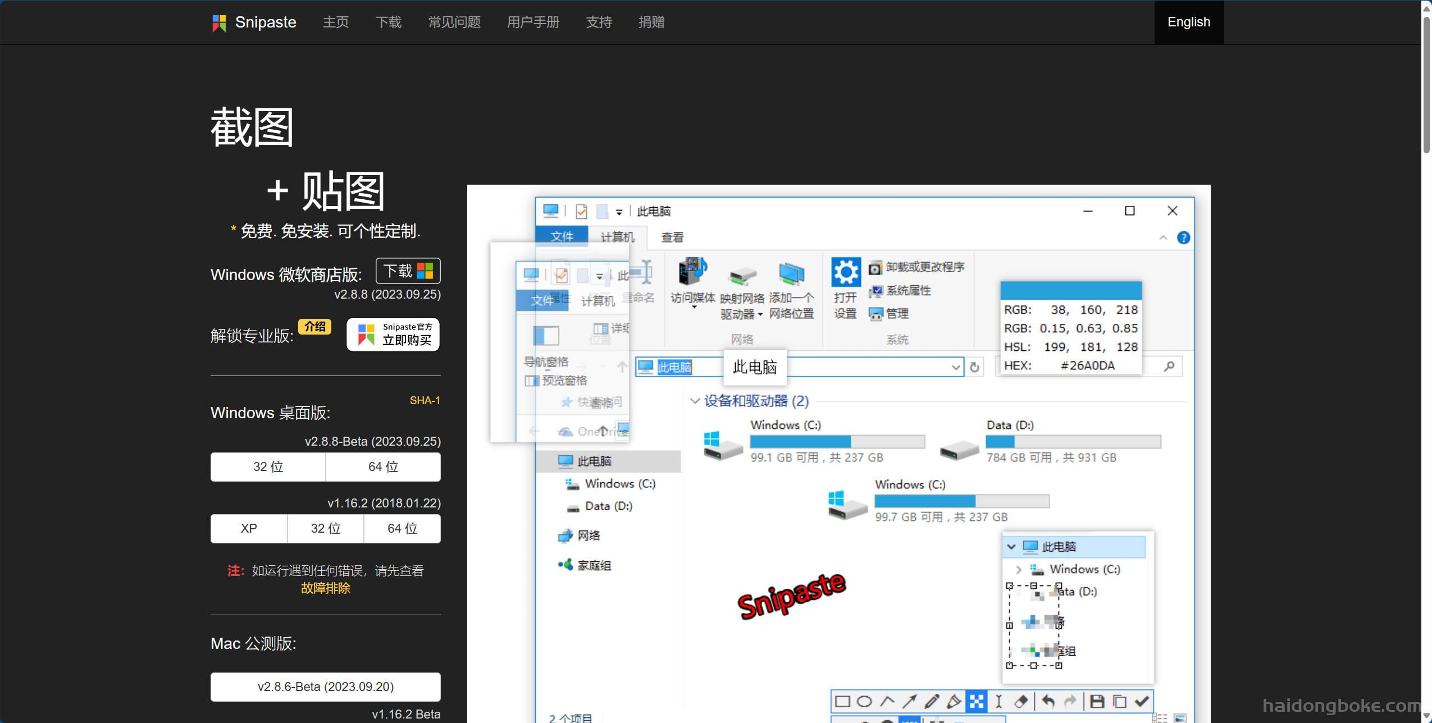Image resolution: width=1432 pixels, height=723 pixels.
Task: Collapse the 设备和驱动器 (2) group chevron
Action: [x=695, y=401]
